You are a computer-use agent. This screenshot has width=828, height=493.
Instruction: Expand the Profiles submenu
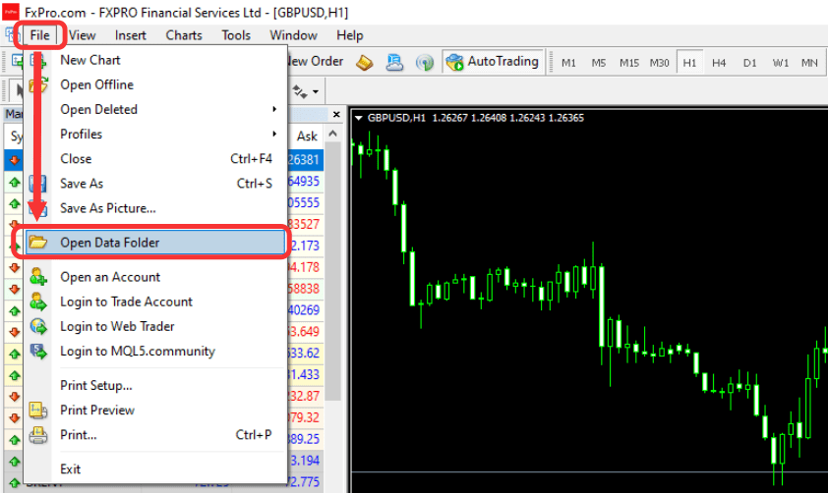point(155,135)
